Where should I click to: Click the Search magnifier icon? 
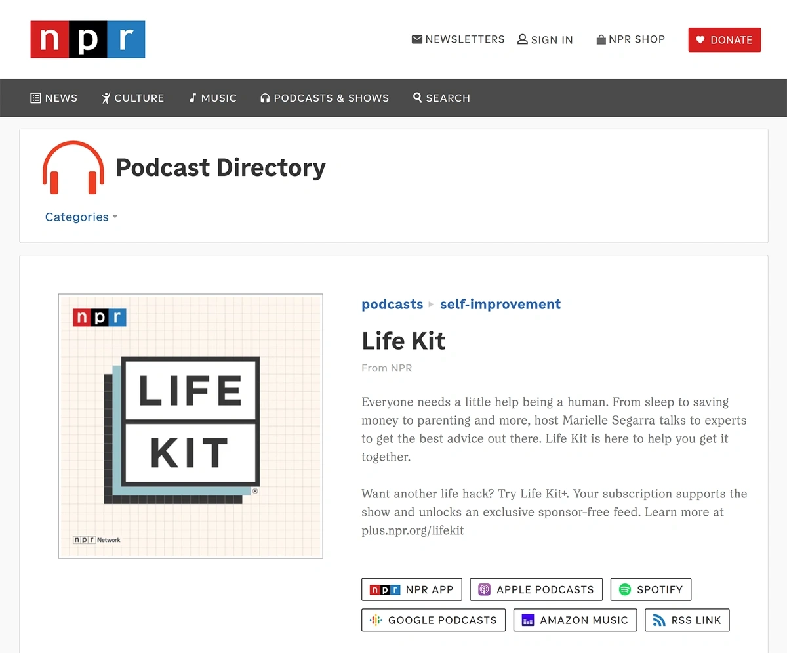click(417, 98)
